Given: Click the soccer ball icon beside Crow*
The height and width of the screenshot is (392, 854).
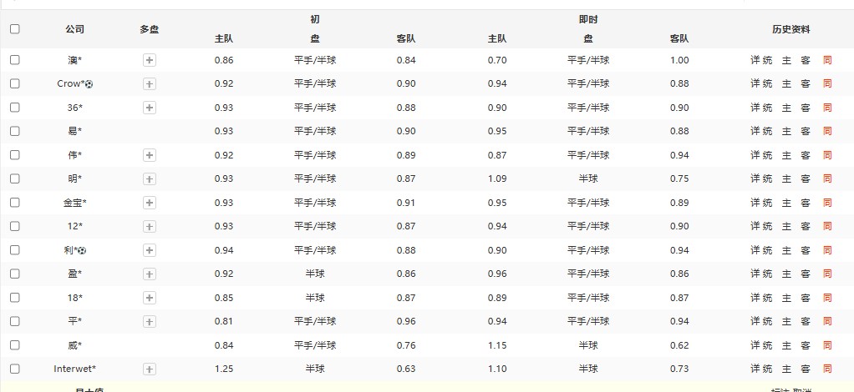Looking at the screenshot, I should click(89, 84).
